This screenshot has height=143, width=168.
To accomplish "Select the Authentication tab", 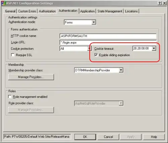I will (68, 11).
